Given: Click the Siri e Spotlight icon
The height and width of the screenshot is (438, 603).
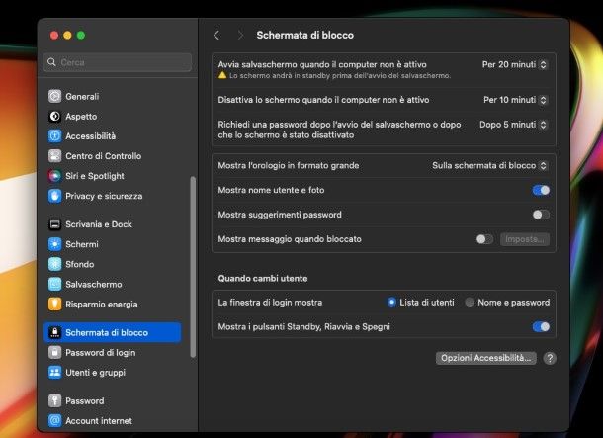Looking at the screenshot, I should (x=54, y=176).
